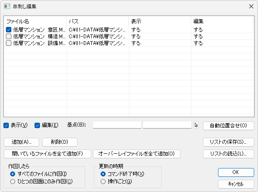Image resolution: width=258 pixels, height=192 pixels.
Task: Click the 削除(D) button
Action: (x=60, y=142)
